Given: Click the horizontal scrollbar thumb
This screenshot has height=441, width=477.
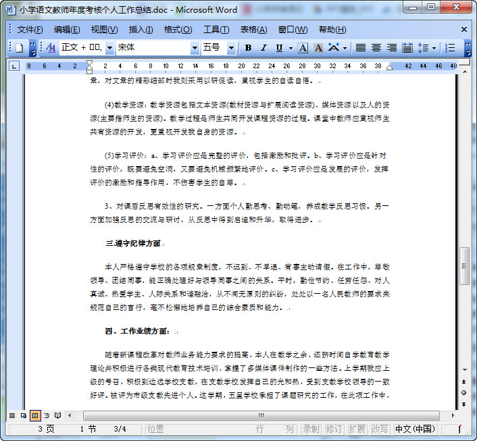Looking at the screenshot, I should click(261, 415).
